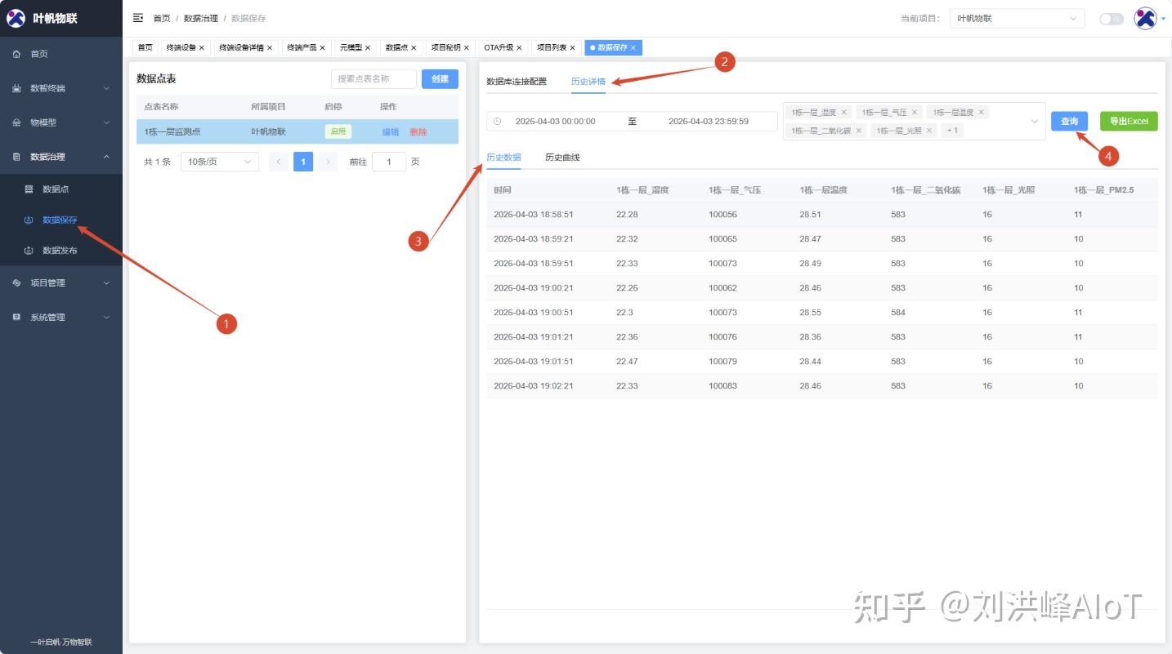Remove the 1栋一层温度 tag
This screenshot has height=654, width=1172.
[x=982, y=113]
